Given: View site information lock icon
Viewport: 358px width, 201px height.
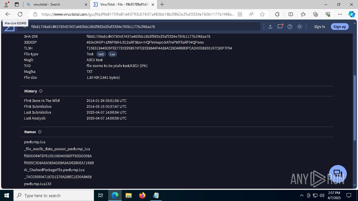Looking at the screenshot, I should pos(35,14).
